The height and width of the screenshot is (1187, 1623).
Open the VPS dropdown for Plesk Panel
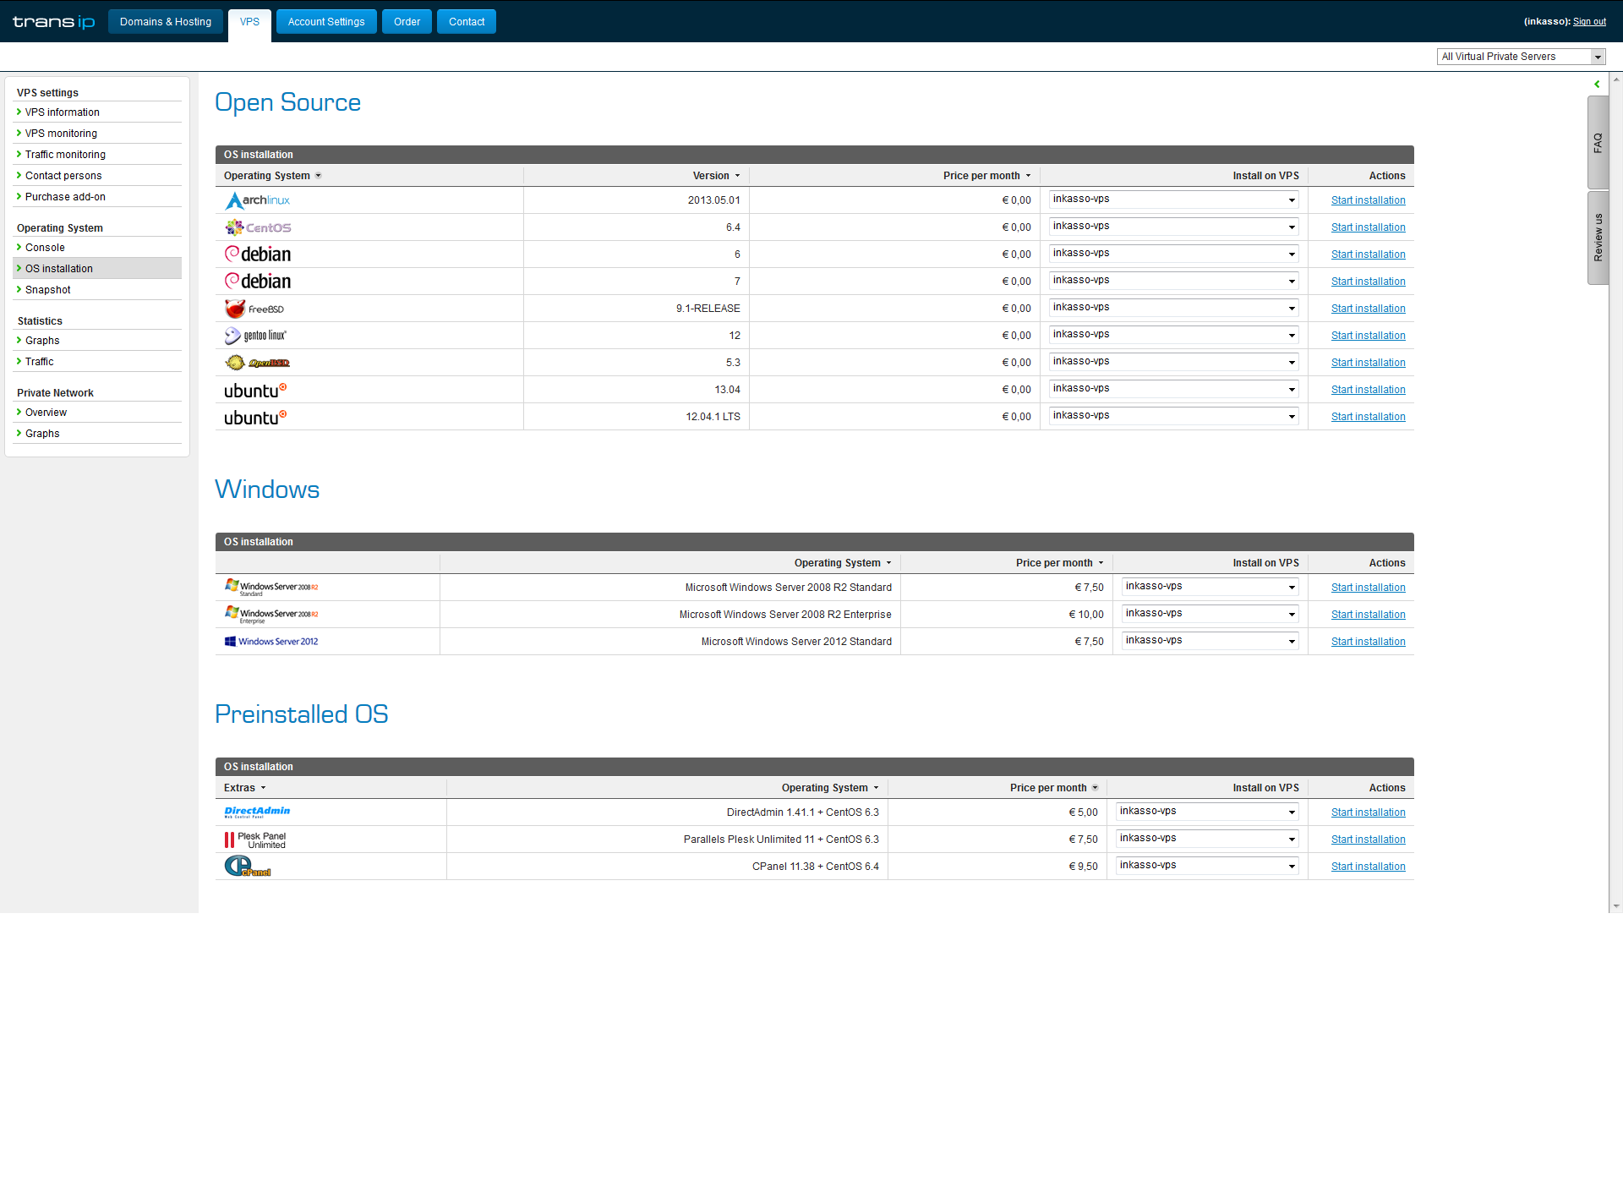pyautogui.click(x=1207, y=839)
